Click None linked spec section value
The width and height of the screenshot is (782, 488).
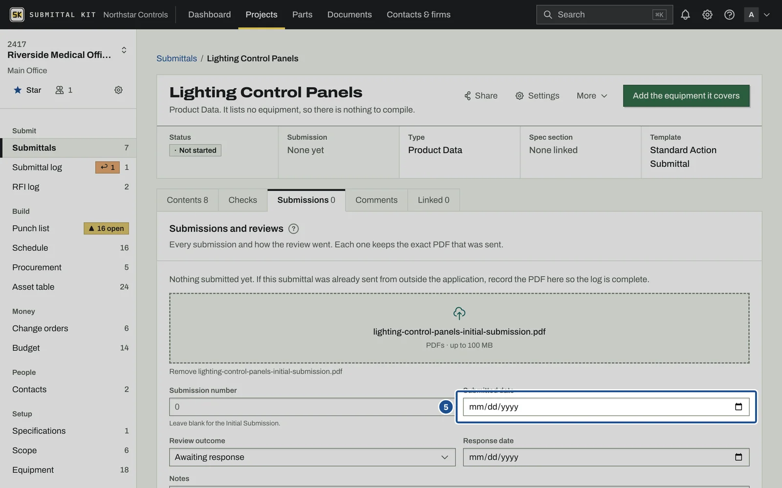(553, 150)
